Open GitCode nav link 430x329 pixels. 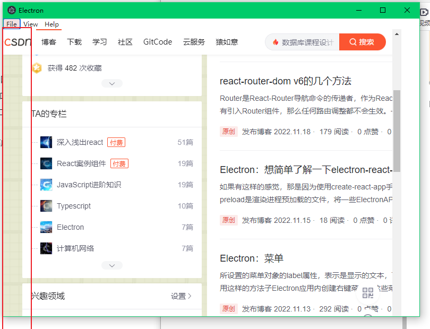point(158,42)
